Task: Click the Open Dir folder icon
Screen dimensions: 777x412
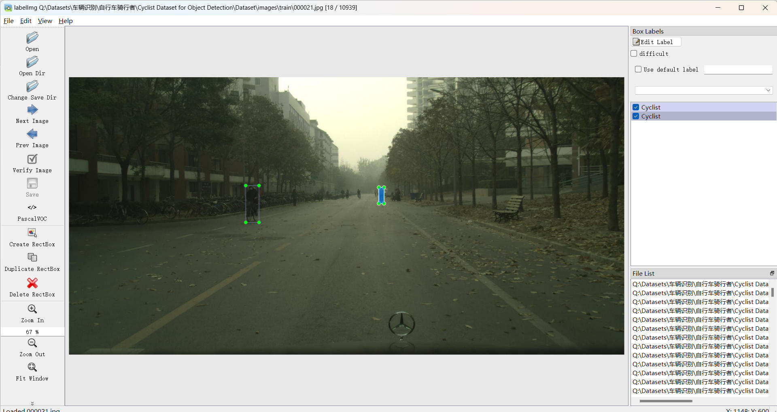Action: coord(32,62)
